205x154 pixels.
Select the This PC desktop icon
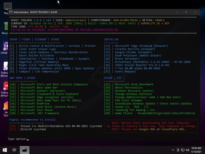6,8
